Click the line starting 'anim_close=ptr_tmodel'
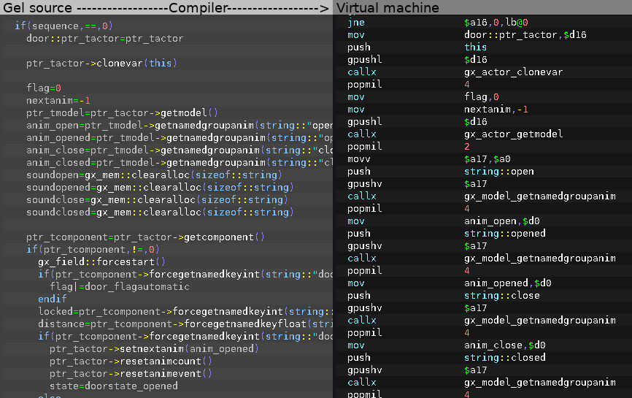This screenshot has height=398, width=632. click(180, 150)
